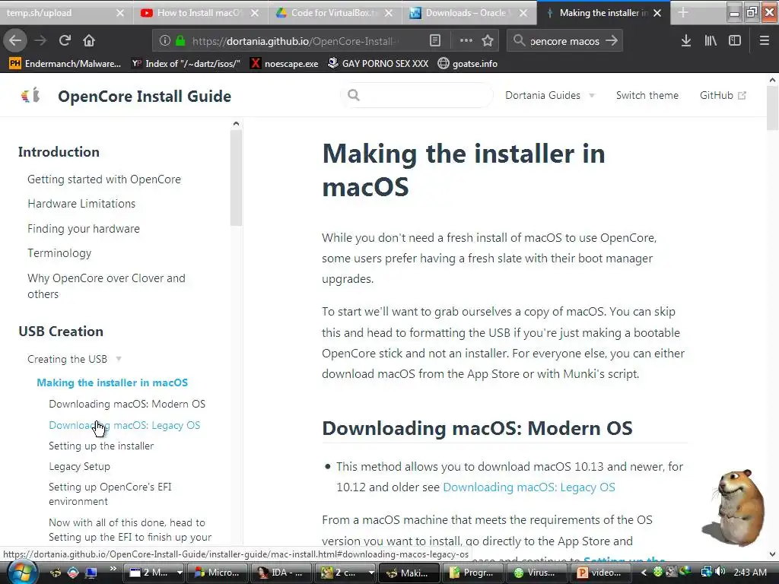Focus the guide site search field

coord(417,95)
